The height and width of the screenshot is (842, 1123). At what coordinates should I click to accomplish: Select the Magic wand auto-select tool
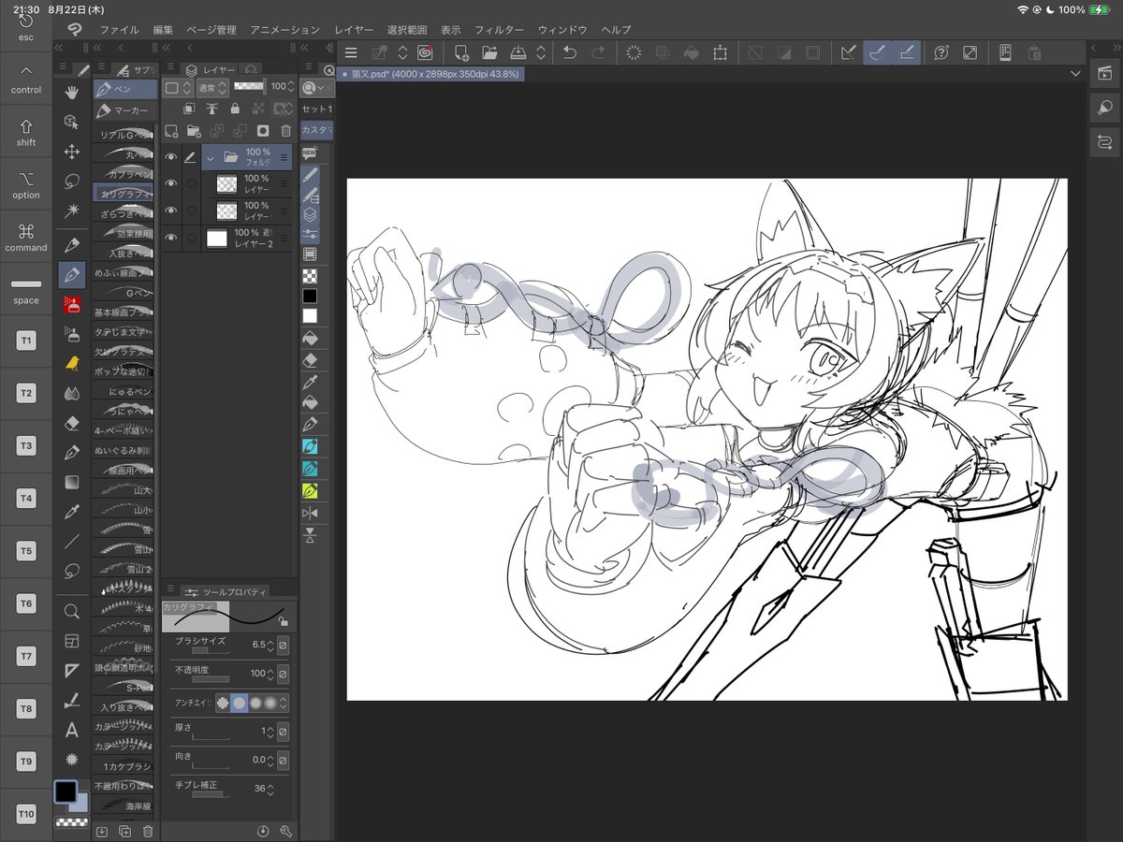[72, 211]
